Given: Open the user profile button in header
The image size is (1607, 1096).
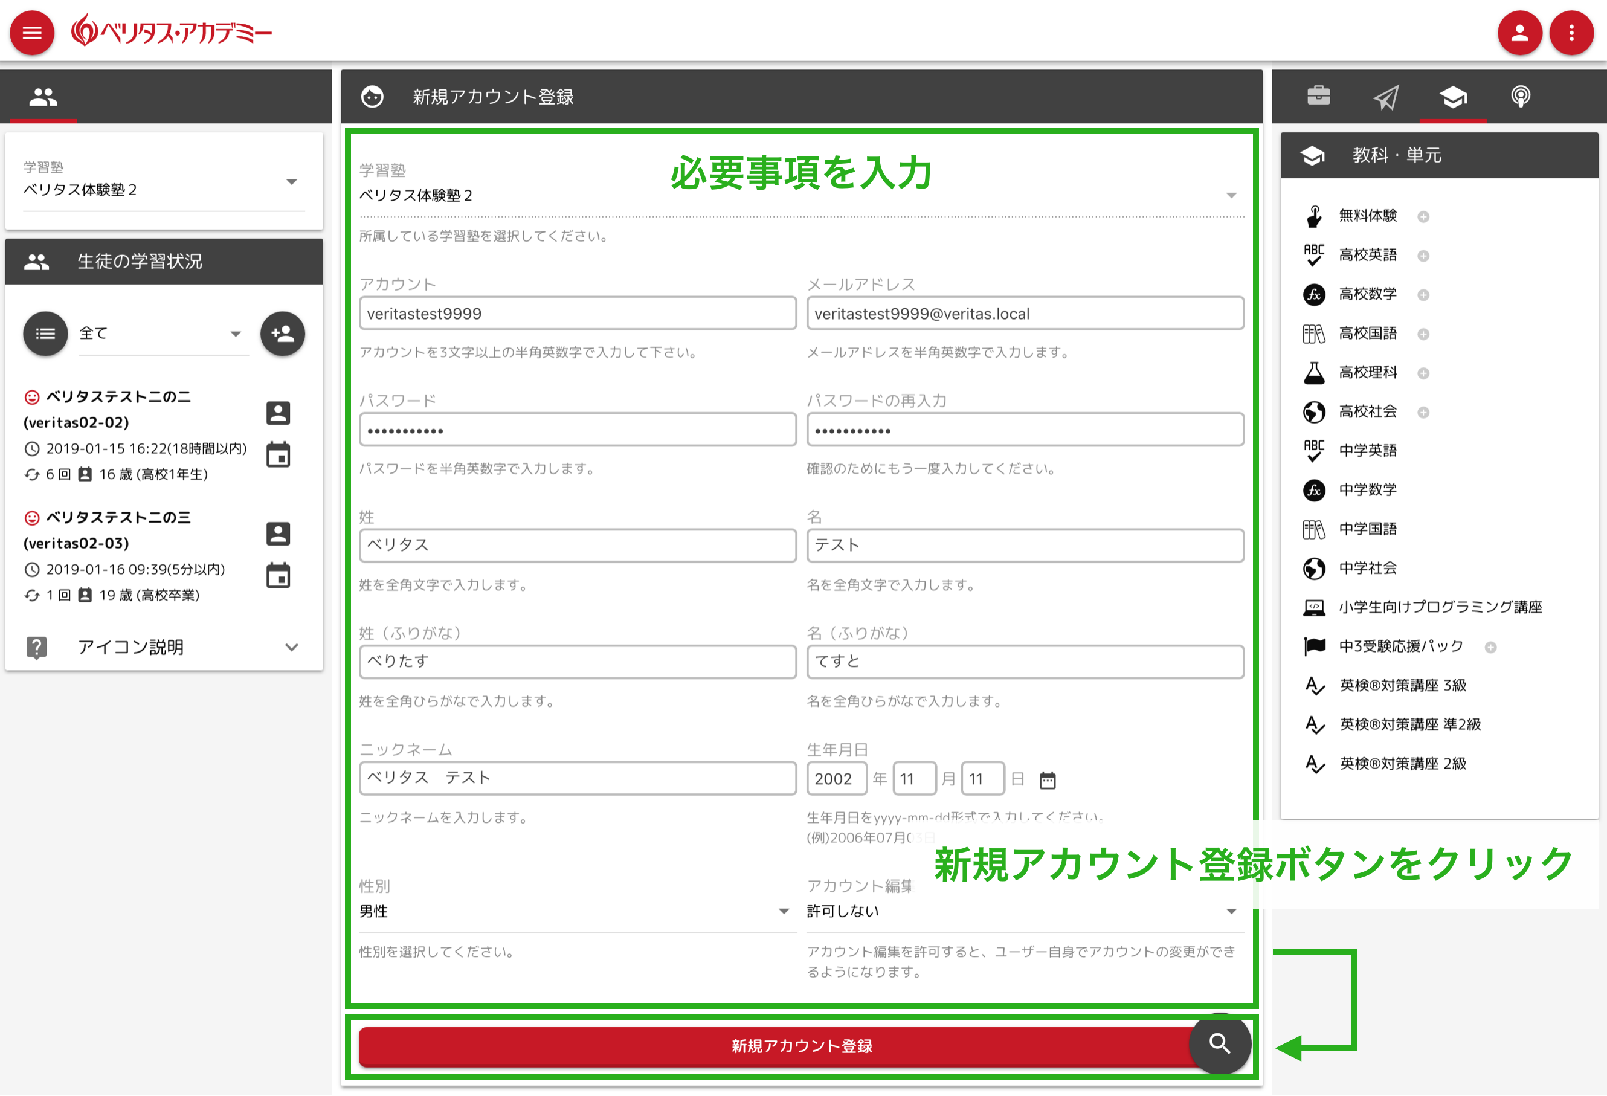Looking at the screenshot, I should pos(1519,33).
